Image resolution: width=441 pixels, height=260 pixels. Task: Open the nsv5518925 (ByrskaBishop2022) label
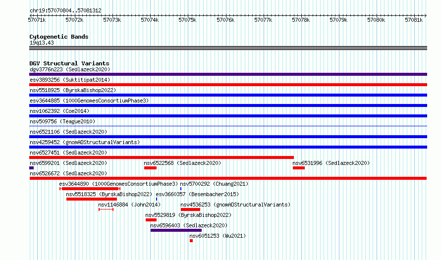pos(73,90)
